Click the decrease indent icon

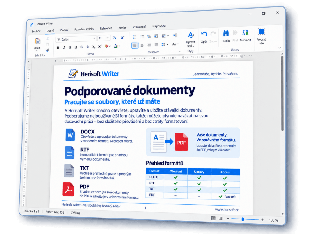(156, 36)
